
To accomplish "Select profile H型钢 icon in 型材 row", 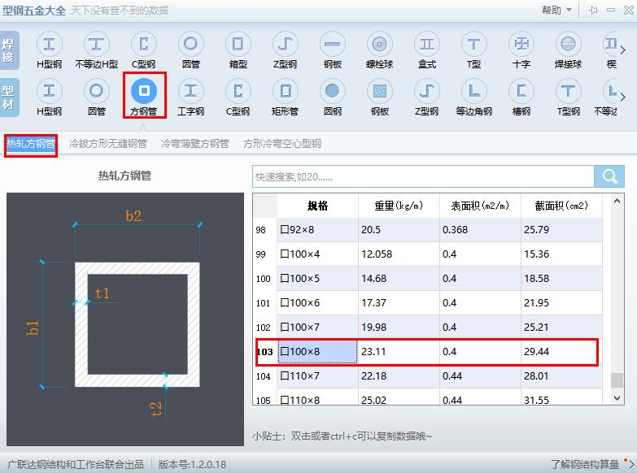I will coord(49,91).
